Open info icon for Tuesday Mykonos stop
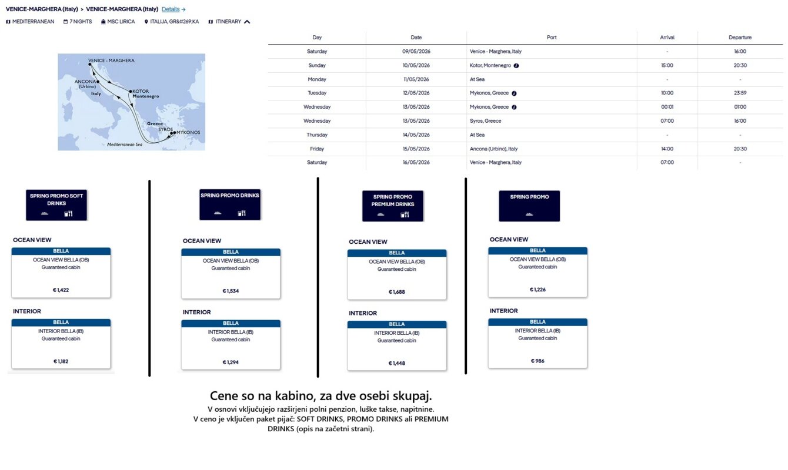This screenshot has width=788, height=470. point(514,93)
